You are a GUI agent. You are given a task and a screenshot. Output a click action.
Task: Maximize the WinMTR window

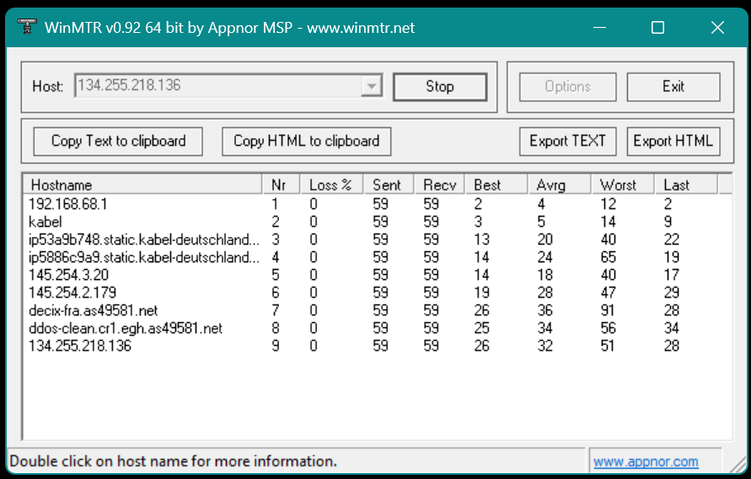pyautogui.click(x=657, y=27)
